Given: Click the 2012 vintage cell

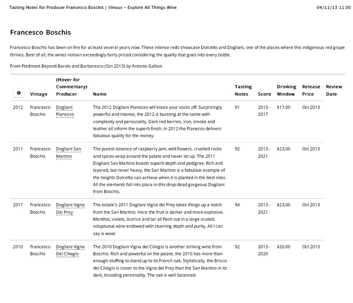Looking at the screenshot, I should tap(18, 107).
